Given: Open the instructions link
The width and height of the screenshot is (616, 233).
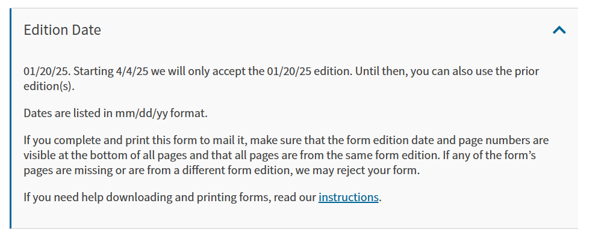Looking at the screenshot, I should [x=349, y=197].
